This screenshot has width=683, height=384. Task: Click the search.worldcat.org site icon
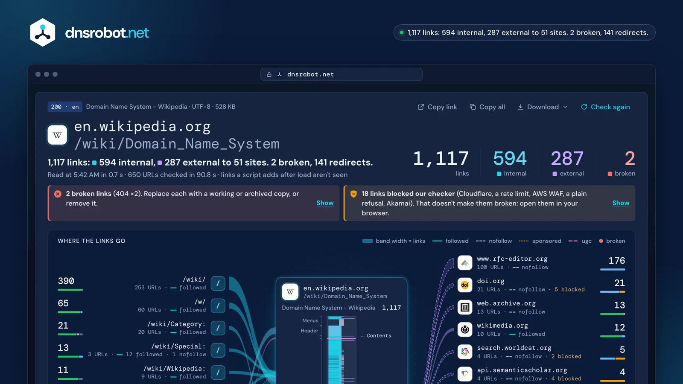click(x=465, y=352)
